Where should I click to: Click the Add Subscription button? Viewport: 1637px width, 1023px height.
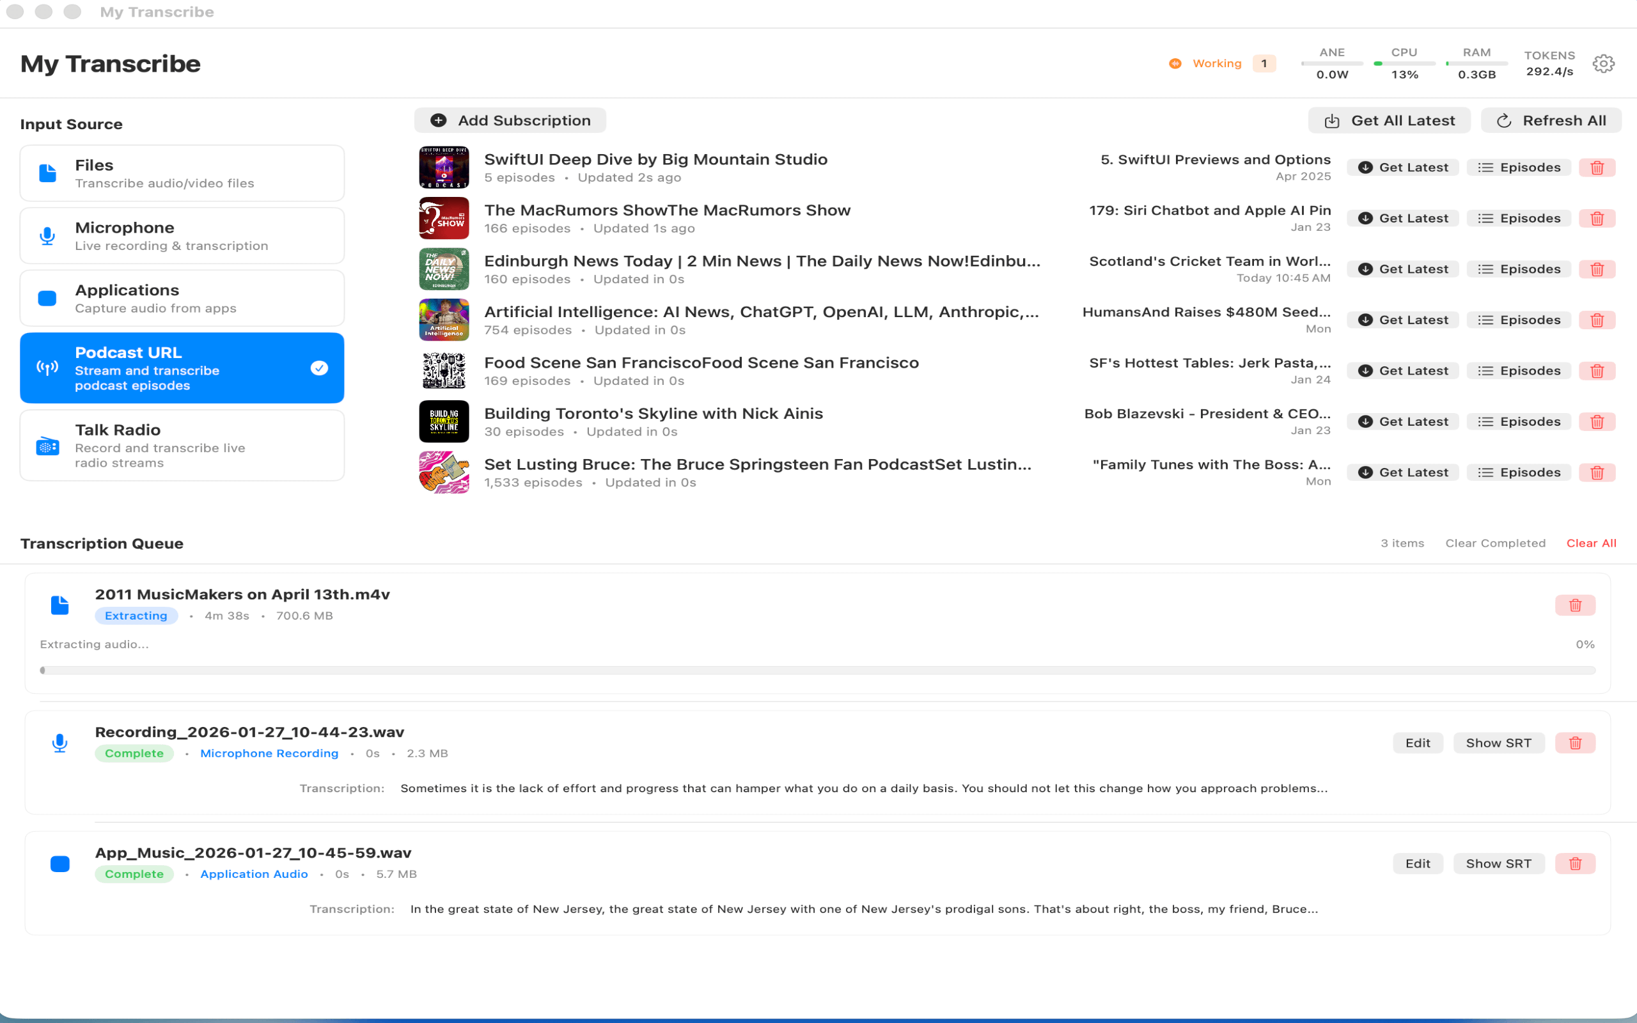510,120
